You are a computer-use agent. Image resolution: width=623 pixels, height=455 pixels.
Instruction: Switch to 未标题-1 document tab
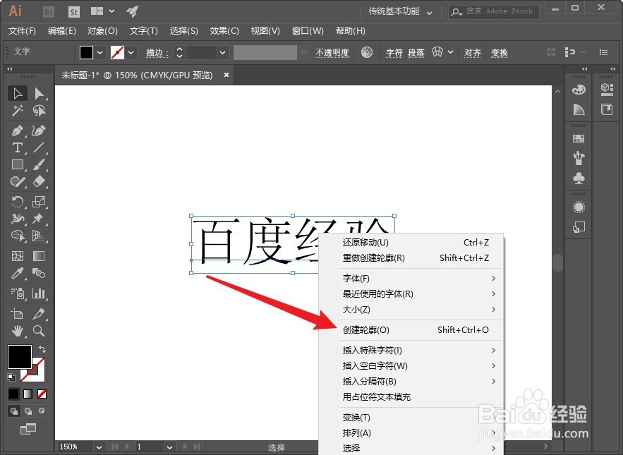[137, 75]
